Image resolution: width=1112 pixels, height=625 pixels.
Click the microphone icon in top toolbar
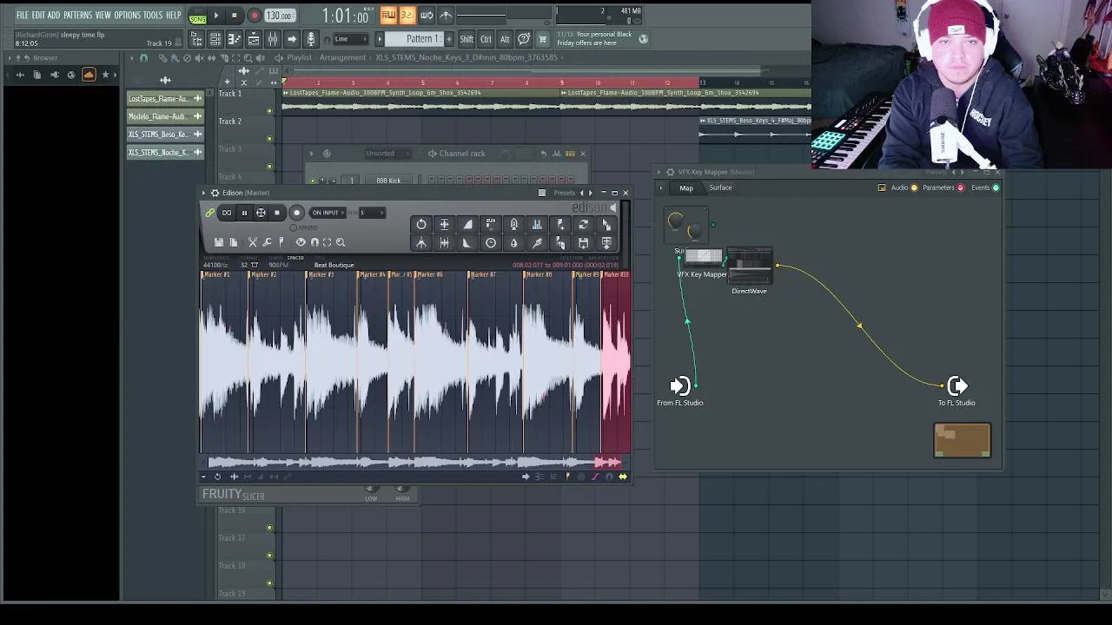coord(310,39)
